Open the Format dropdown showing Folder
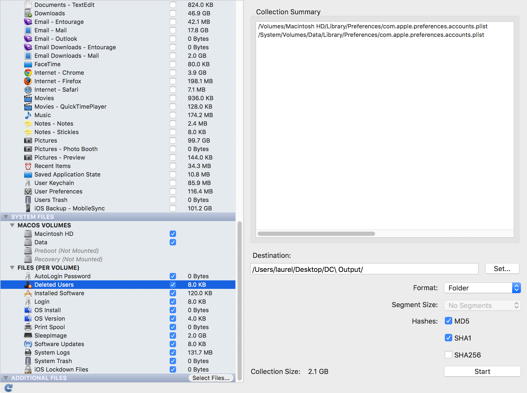Image resolution: width=527 pixels, height=393 pixels. click(x=482, y=288)
